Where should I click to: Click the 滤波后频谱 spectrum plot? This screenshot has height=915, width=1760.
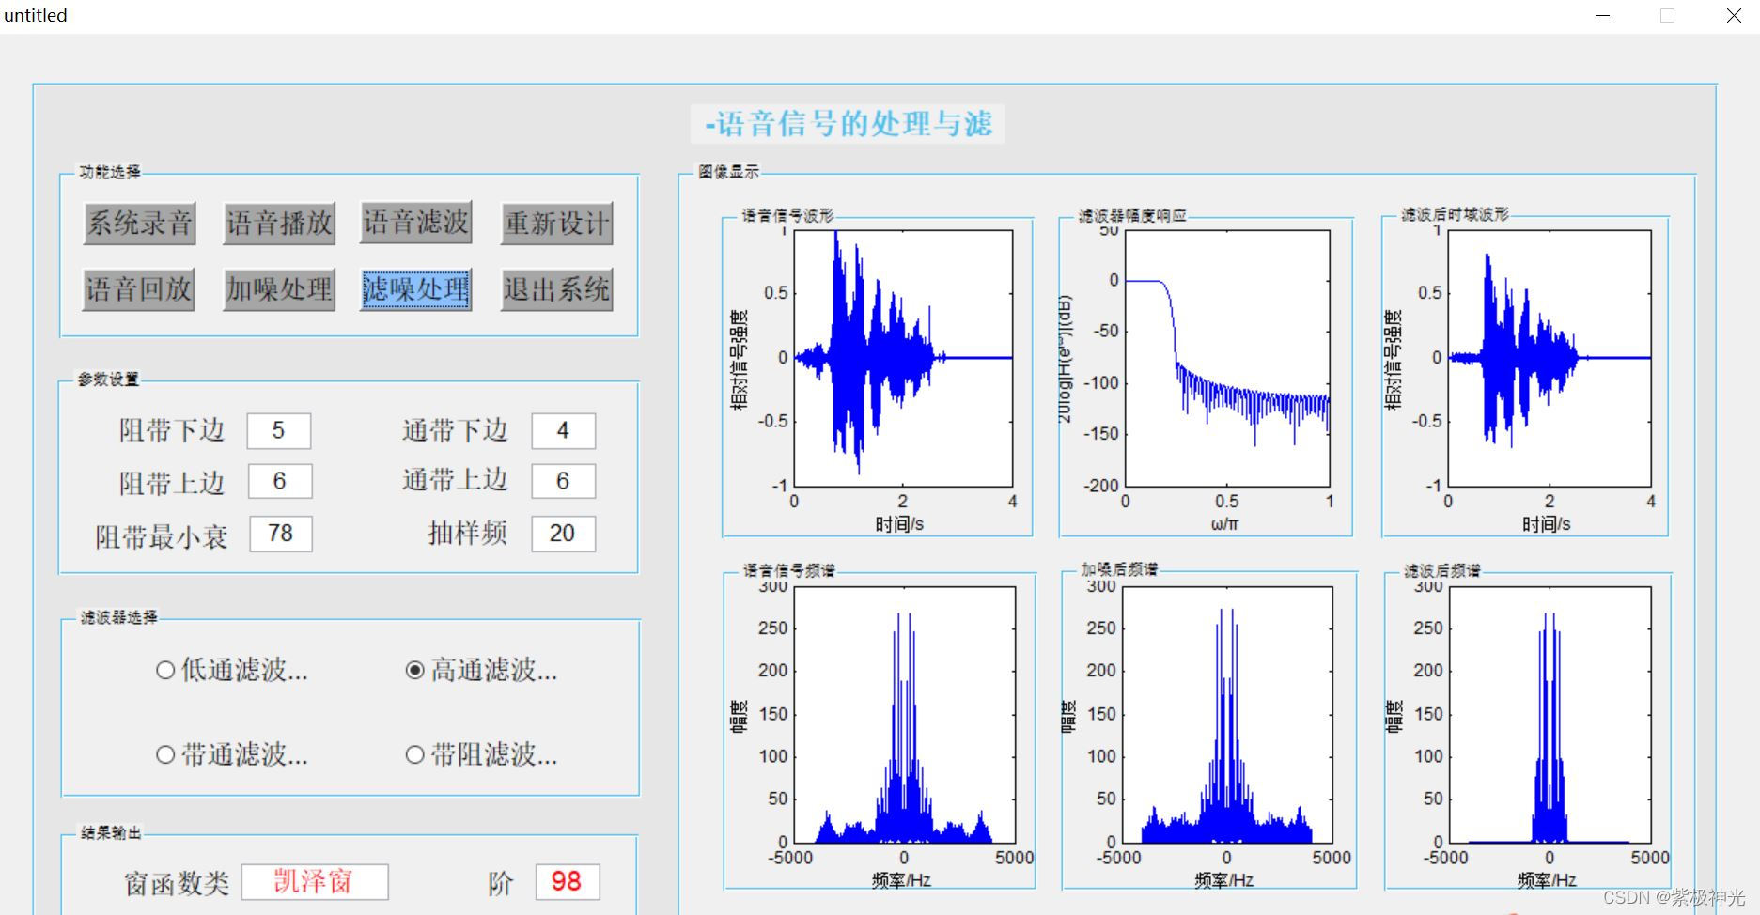click(1550, 714)
